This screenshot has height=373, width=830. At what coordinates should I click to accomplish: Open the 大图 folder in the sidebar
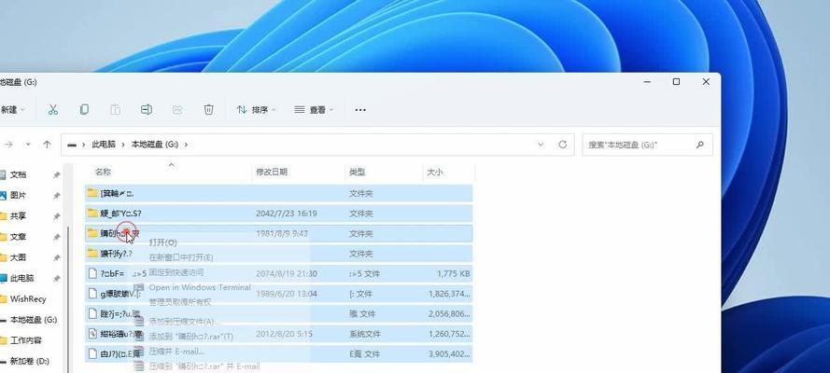pos(18,257)
